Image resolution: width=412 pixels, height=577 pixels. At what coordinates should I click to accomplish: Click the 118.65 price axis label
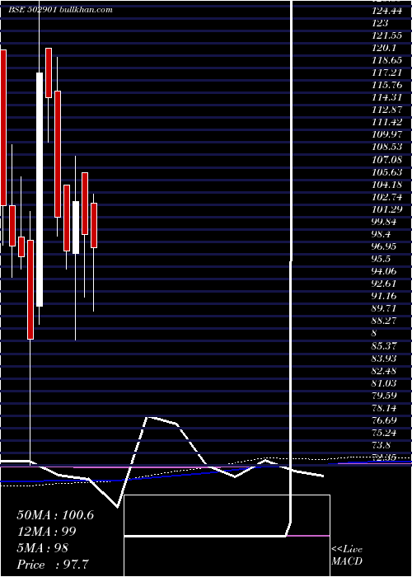386,60
